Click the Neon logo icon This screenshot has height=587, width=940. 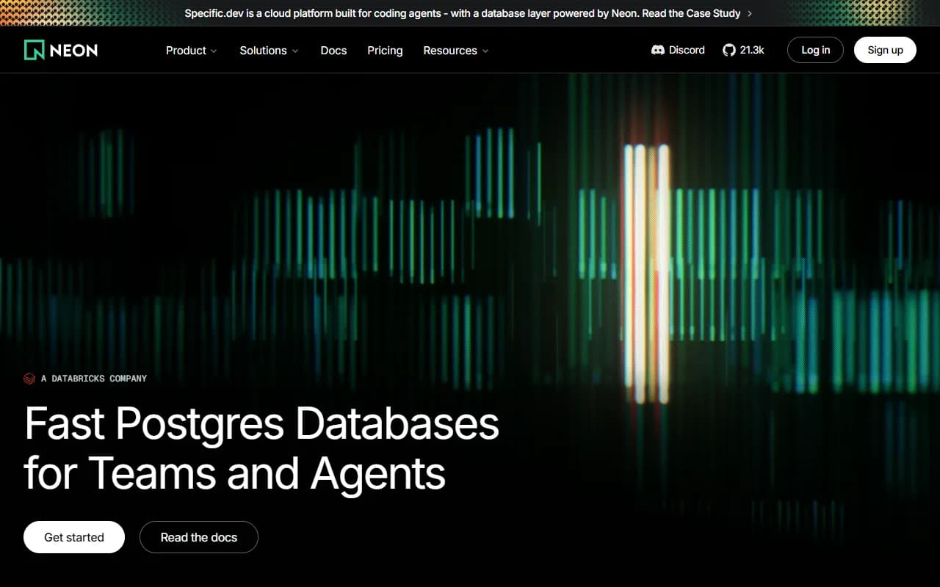click(34, 50)
